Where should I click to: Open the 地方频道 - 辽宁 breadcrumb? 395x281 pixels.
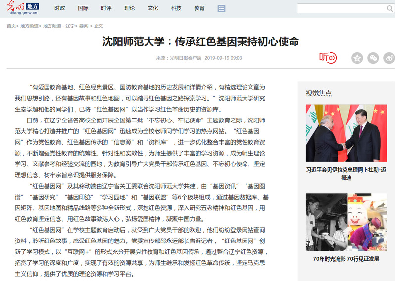pyautogui.click(x=58, y=26)
